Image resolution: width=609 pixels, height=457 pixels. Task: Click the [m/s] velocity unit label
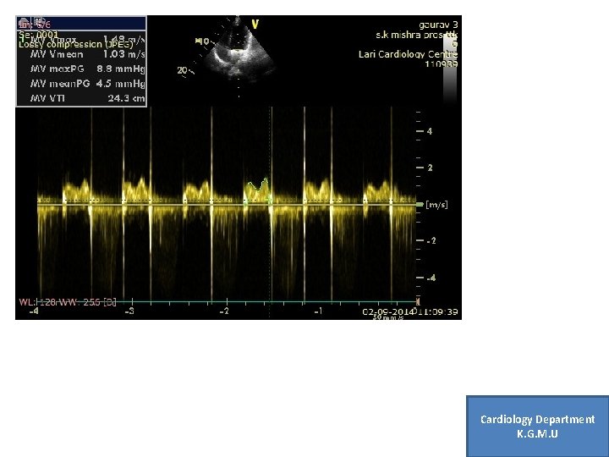(436, 205)
